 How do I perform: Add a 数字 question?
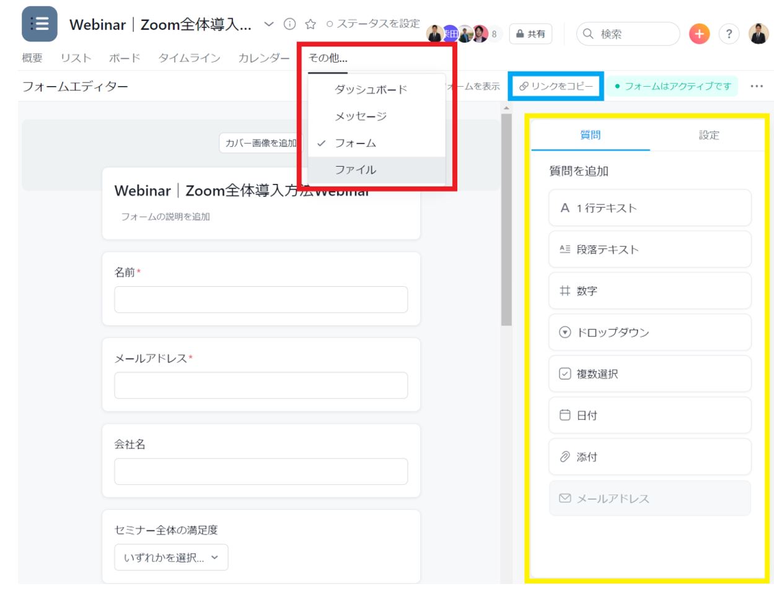[650, 290]
